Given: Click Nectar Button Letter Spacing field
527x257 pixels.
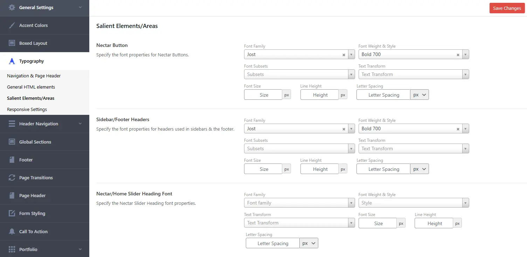Looking at the screenshot, I should point(383,95).
